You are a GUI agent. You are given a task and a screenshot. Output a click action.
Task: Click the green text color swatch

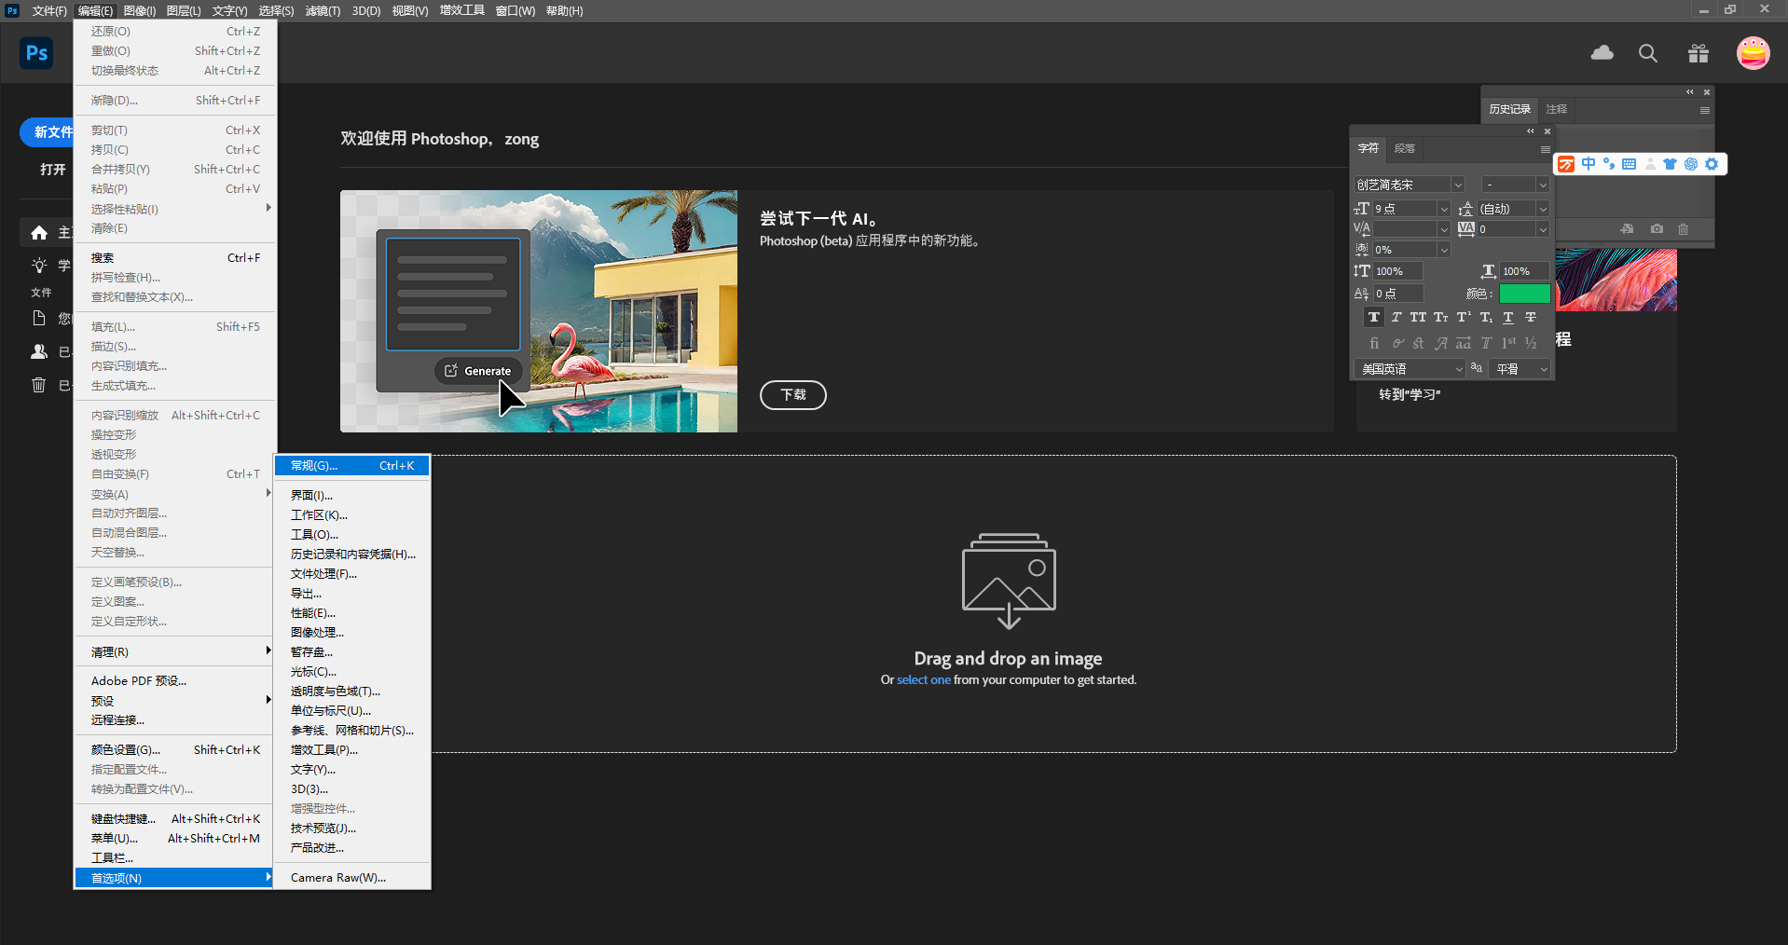pyautogui.click(x=1524, y=294)
